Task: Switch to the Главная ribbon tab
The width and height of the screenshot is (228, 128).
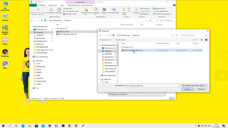Action: pos(42,5)
